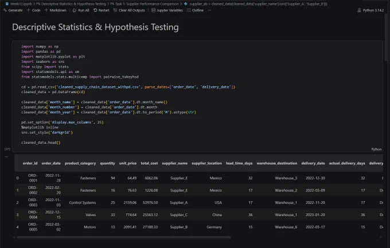Open Jupyter Variables panel

(x=167, y=10)
